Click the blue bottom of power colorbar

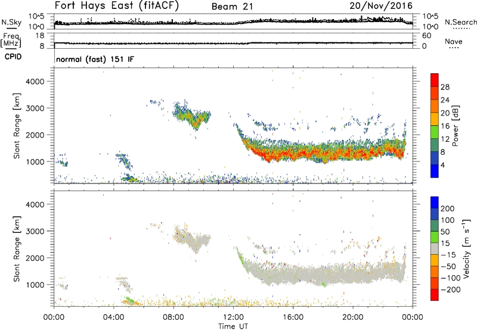tap(435, 171)
